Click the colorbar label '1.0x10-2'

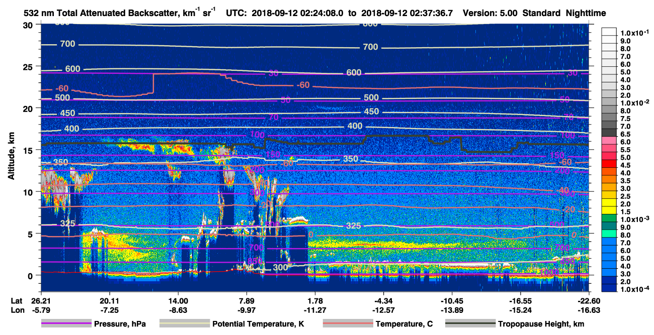[x=635, y=103]
